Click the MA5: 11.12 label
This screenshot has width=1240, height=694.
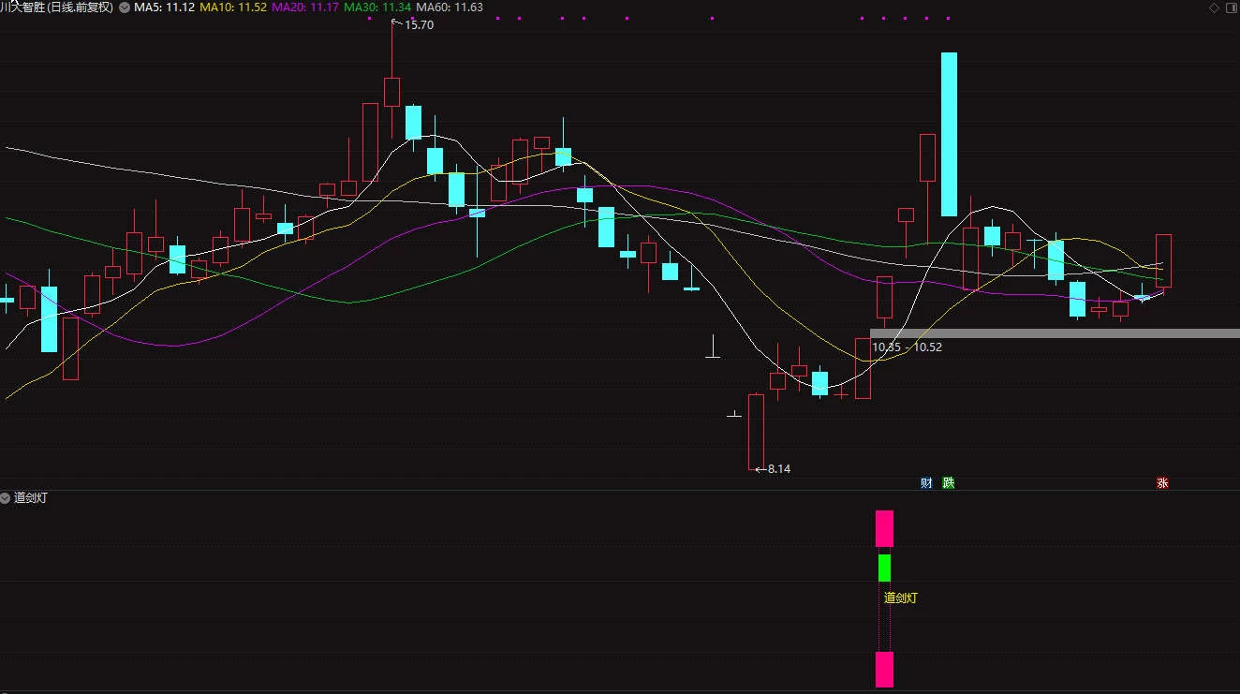point(165,7)
